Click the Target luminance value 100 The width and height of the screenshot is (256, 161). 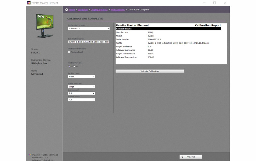149,46
